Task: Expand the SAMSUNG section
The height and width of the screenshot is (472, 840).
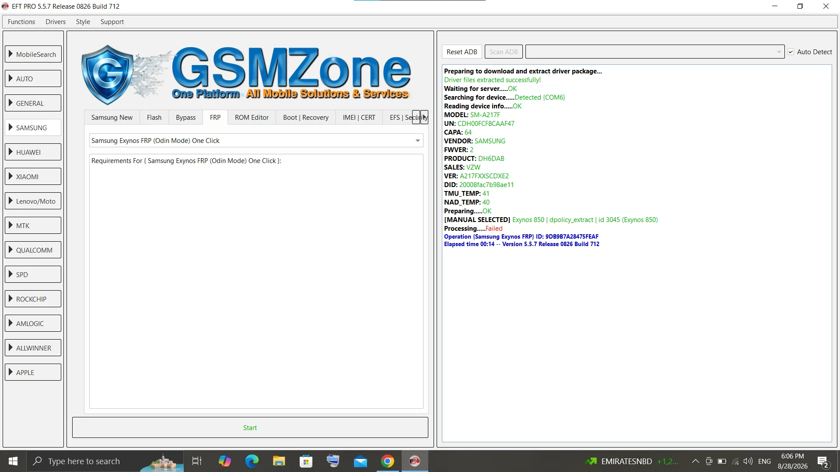Action: coord(33,128)
